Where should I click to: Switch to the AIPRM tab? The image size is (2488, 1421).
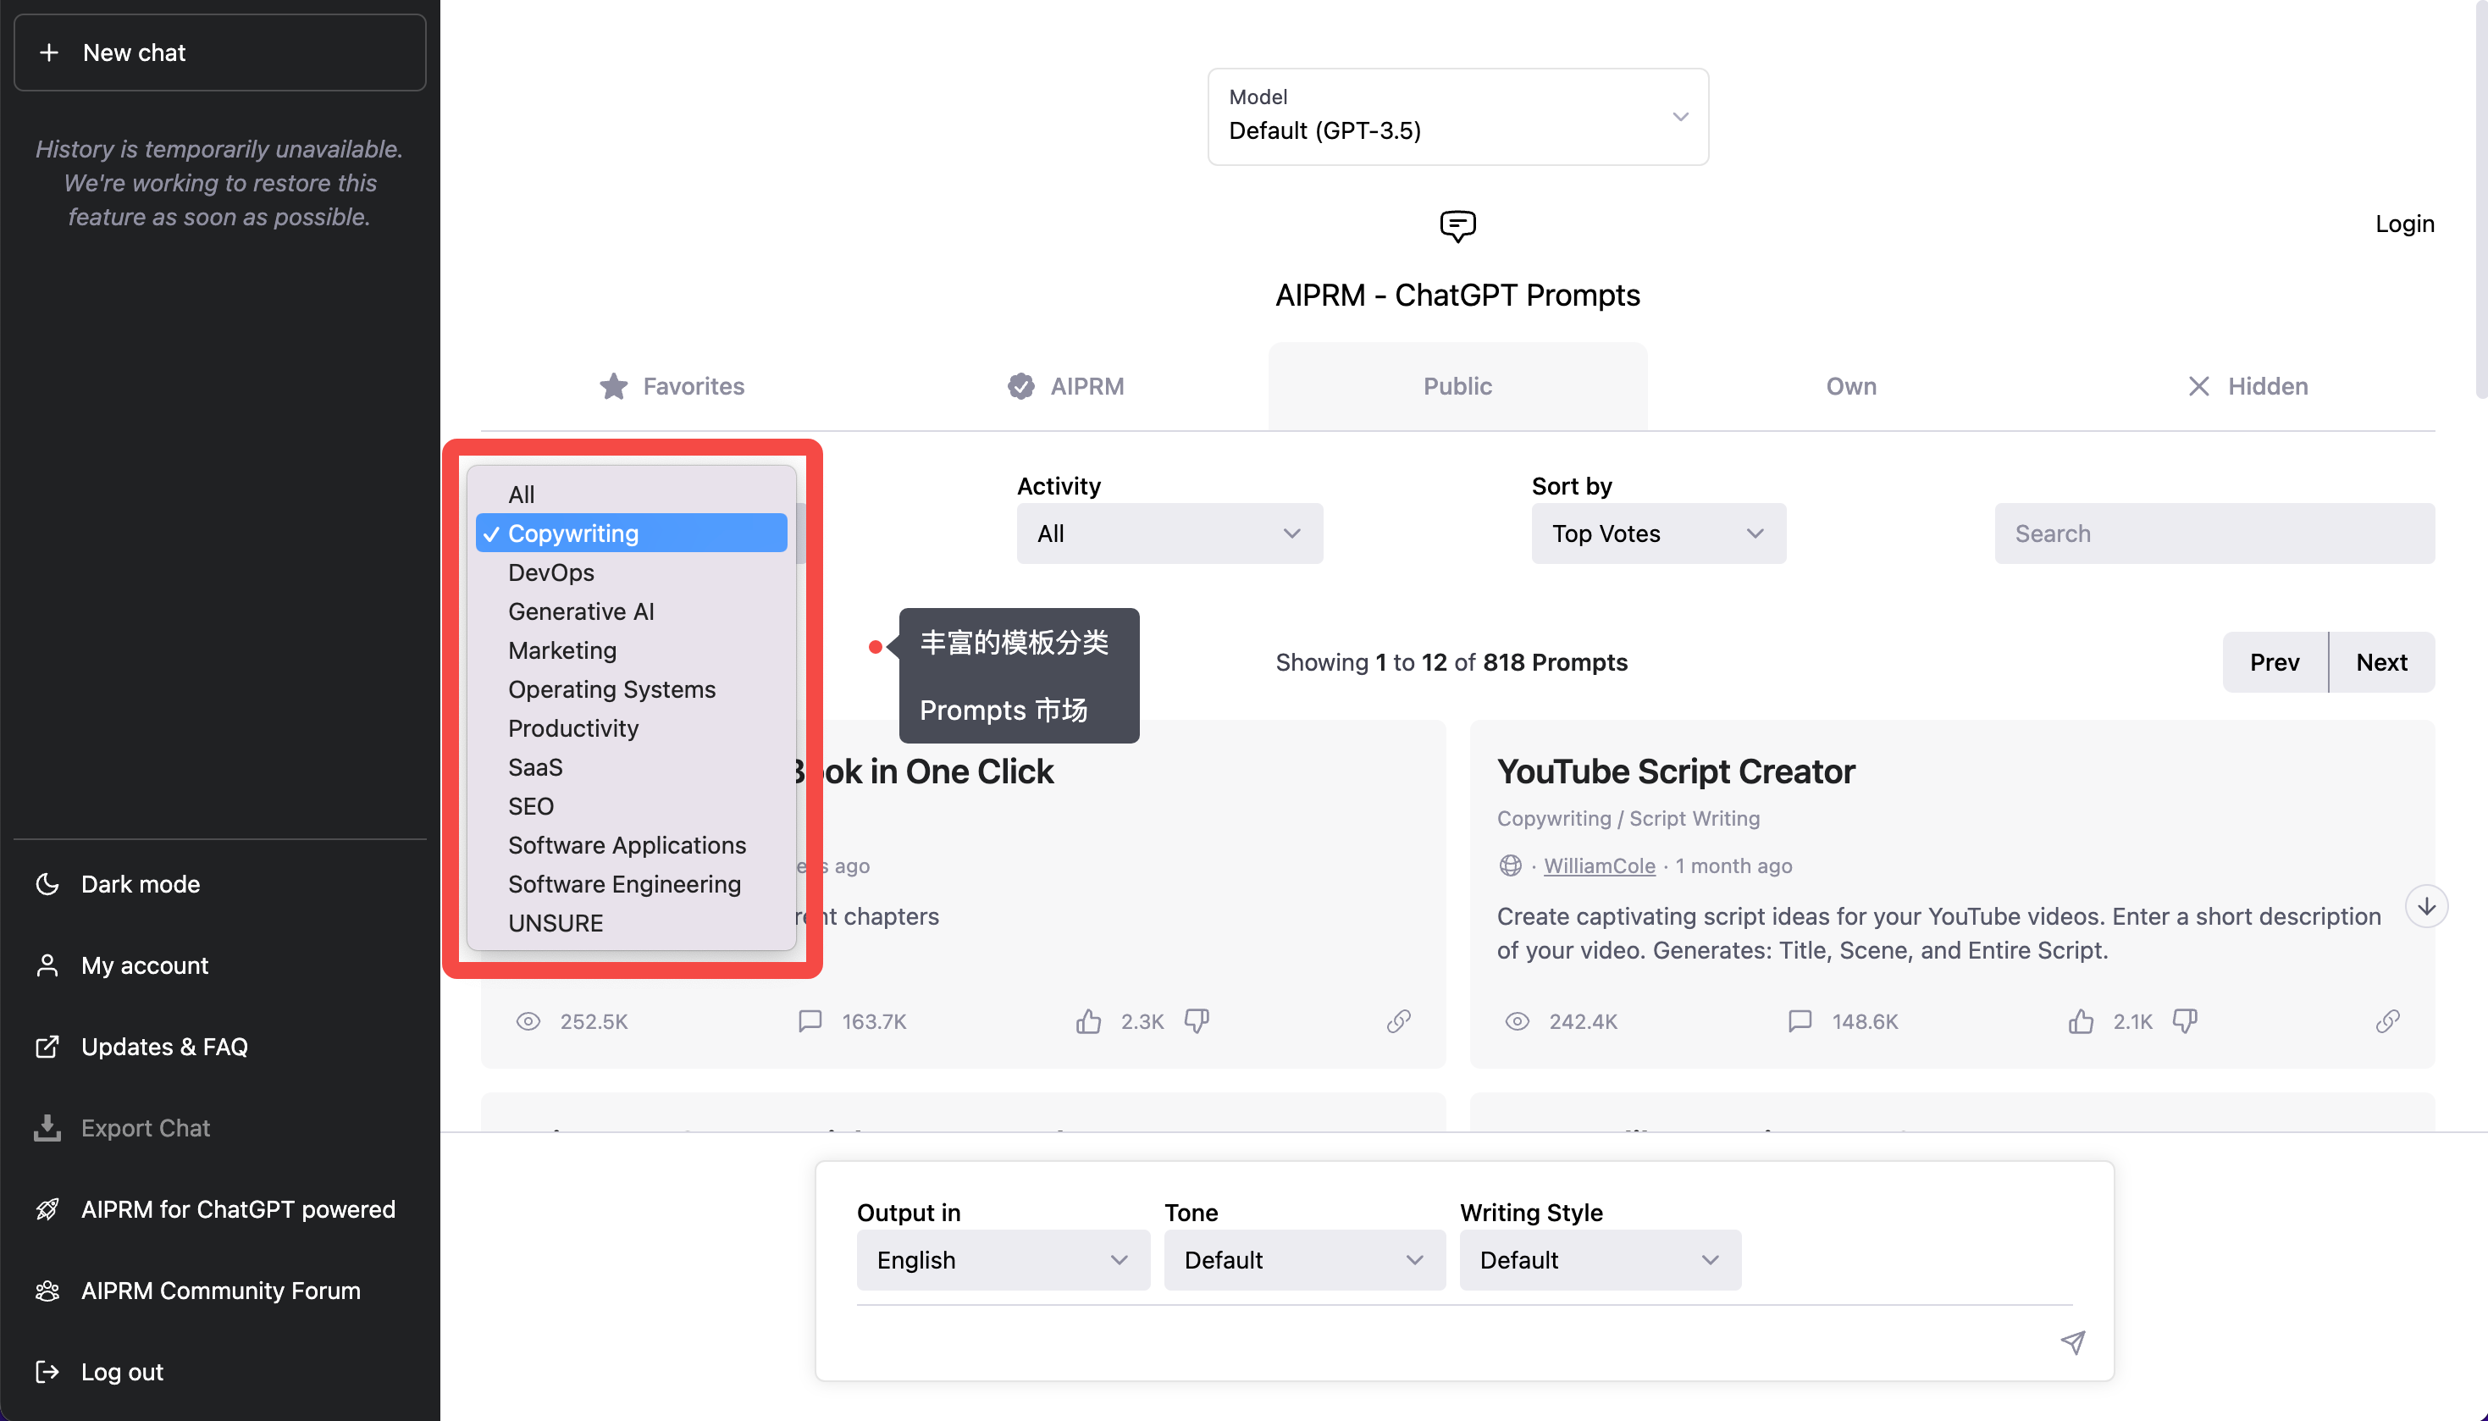pyautogui.click(x=1065, y=386)
